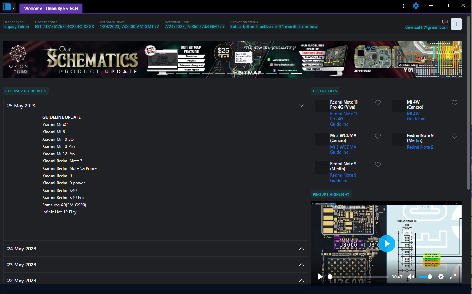Click the 'RELEASE AND UPDATES' section label
This screenshot has width=472, height=294.
26,91
